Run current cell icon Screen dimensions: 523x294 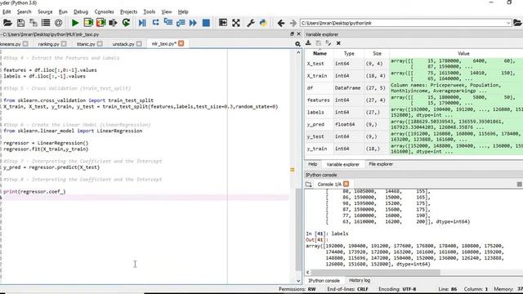(88, 23)
